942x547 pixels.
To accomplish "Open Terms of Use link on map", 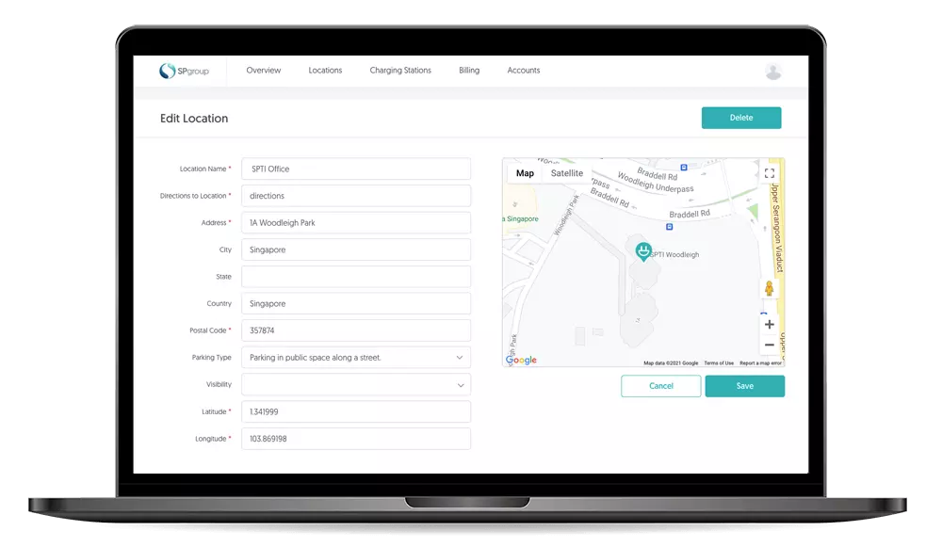I will (719, 363).
